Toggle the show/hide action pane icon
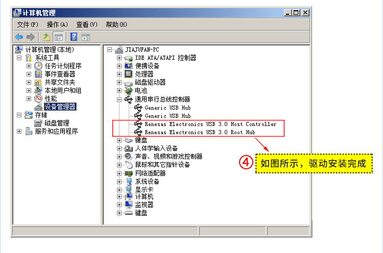The height and width of the screenshot is (253, 383). coord(86,37)
